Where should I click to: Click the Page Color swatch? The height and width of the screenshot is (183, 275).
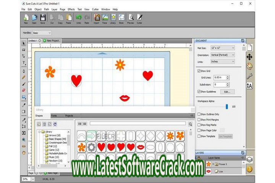(222, 130)
